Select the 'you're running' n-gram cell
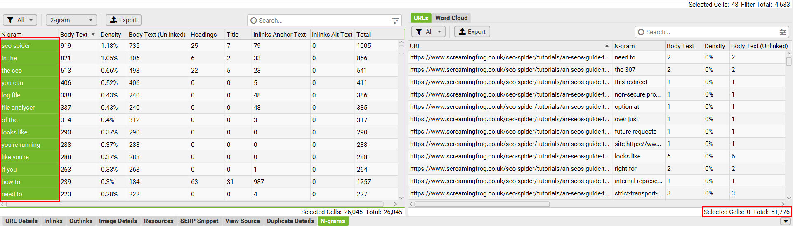793x226 pixels. coord(30,145)
